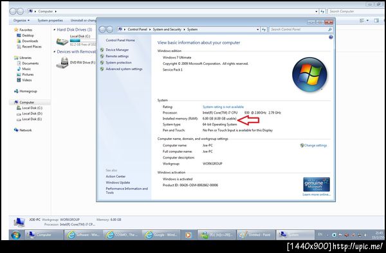Image resolution: width=386 pixels, height=253 pixels.
Task: Open the System address bar history dropdown
Action: click(x=258, y=30)
